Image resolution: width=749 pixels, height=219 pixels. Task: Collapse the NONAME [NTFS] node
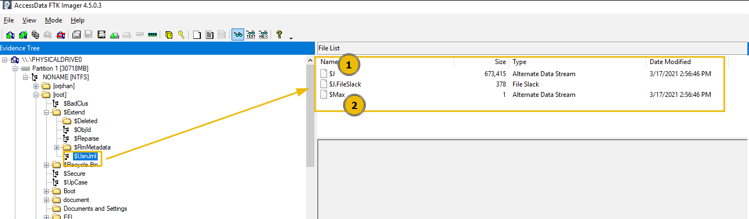26,77
